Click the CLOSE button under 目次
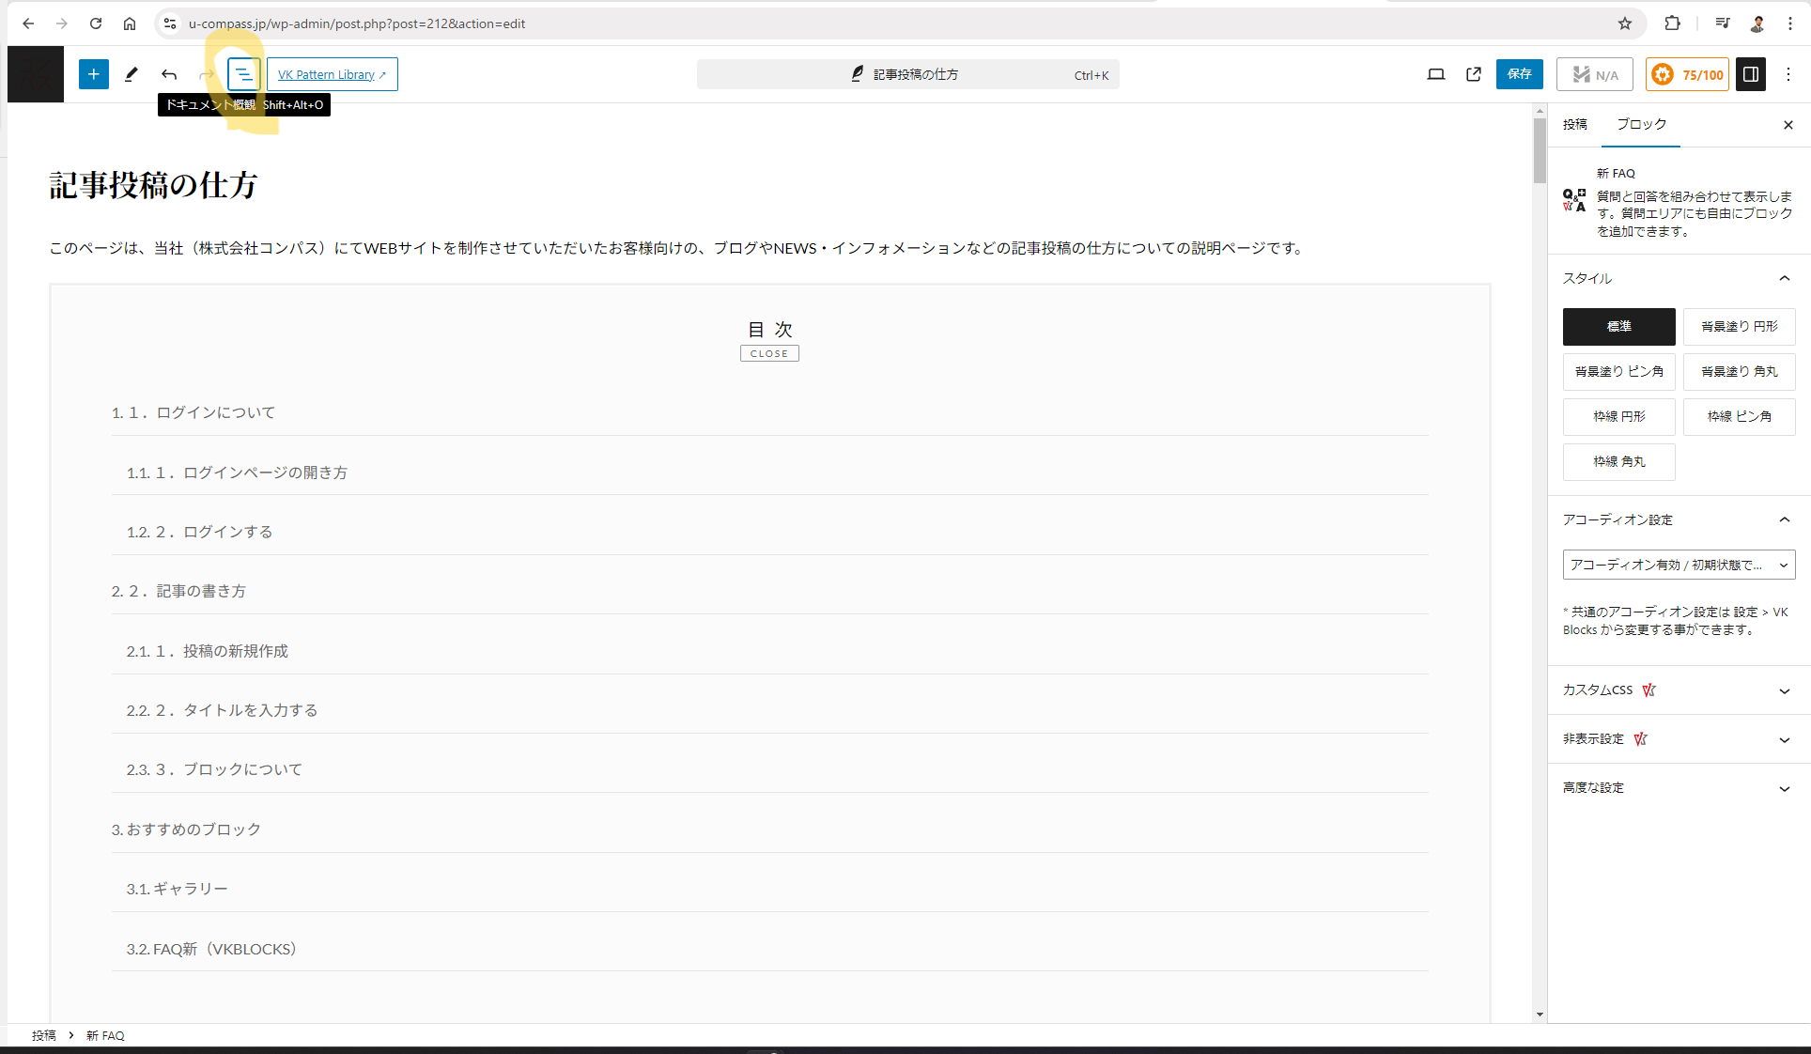The image size is (1811, 1054). click(x=769, y=353)
